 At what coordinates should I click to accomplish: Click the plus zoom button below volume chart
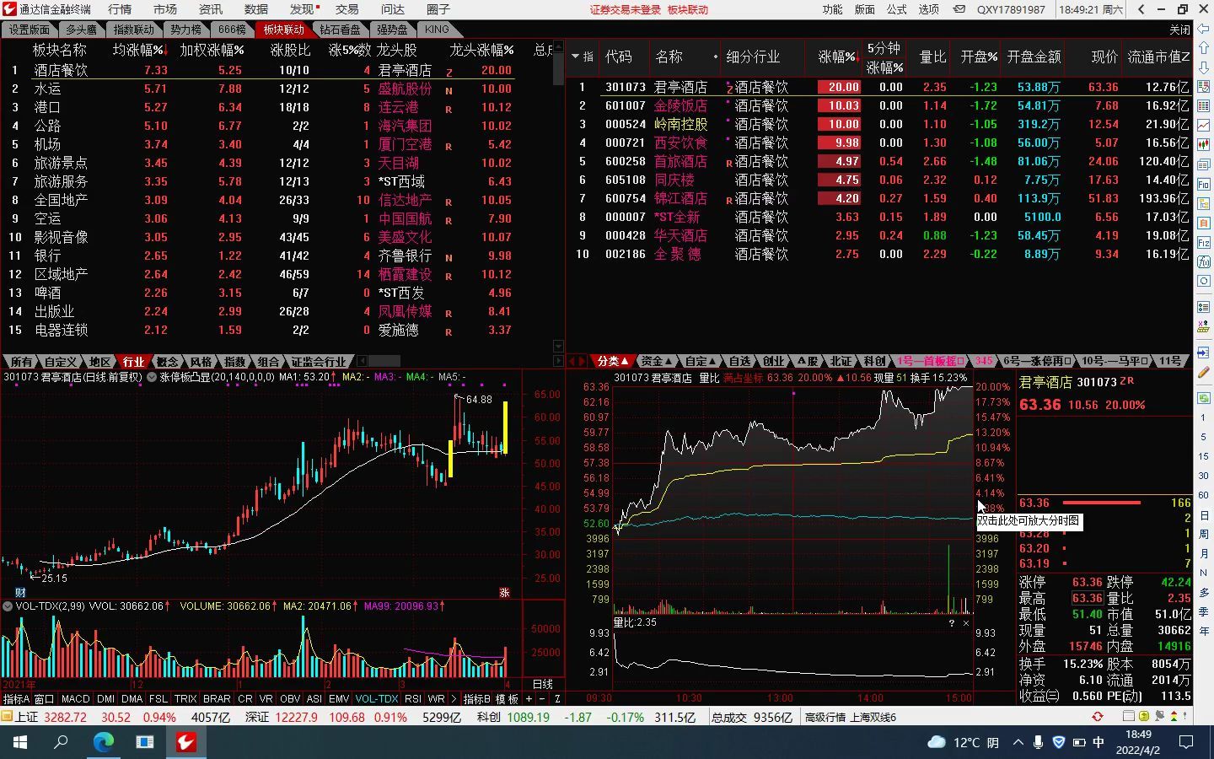(529, 698)
